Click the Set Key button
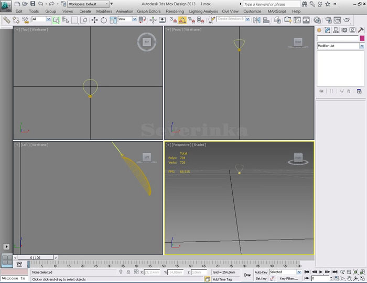The image size is (367, 283). pos(261,279)
